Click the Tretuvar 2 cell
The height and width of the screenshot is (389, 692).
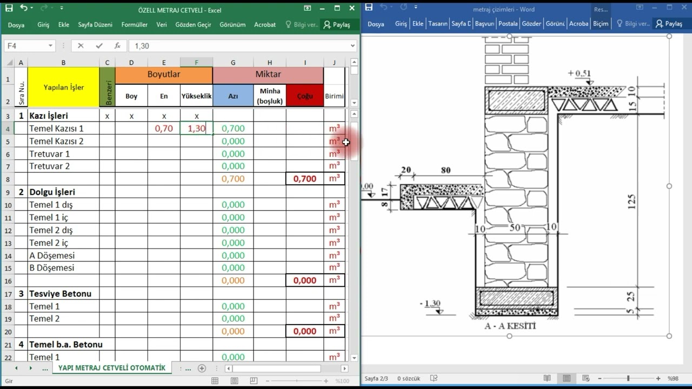point(63,166)
